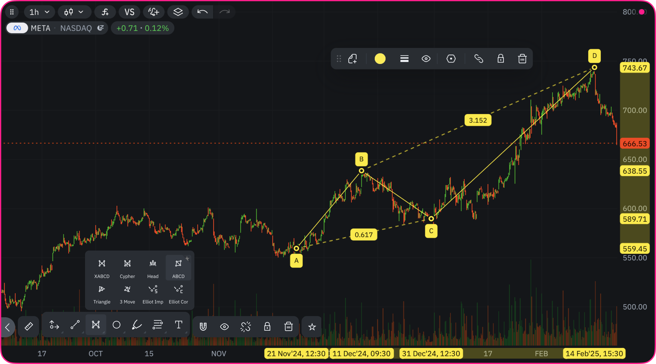Choose the Elliot Imp pattern
Screen dimensions: 656x364
[153, 294]
